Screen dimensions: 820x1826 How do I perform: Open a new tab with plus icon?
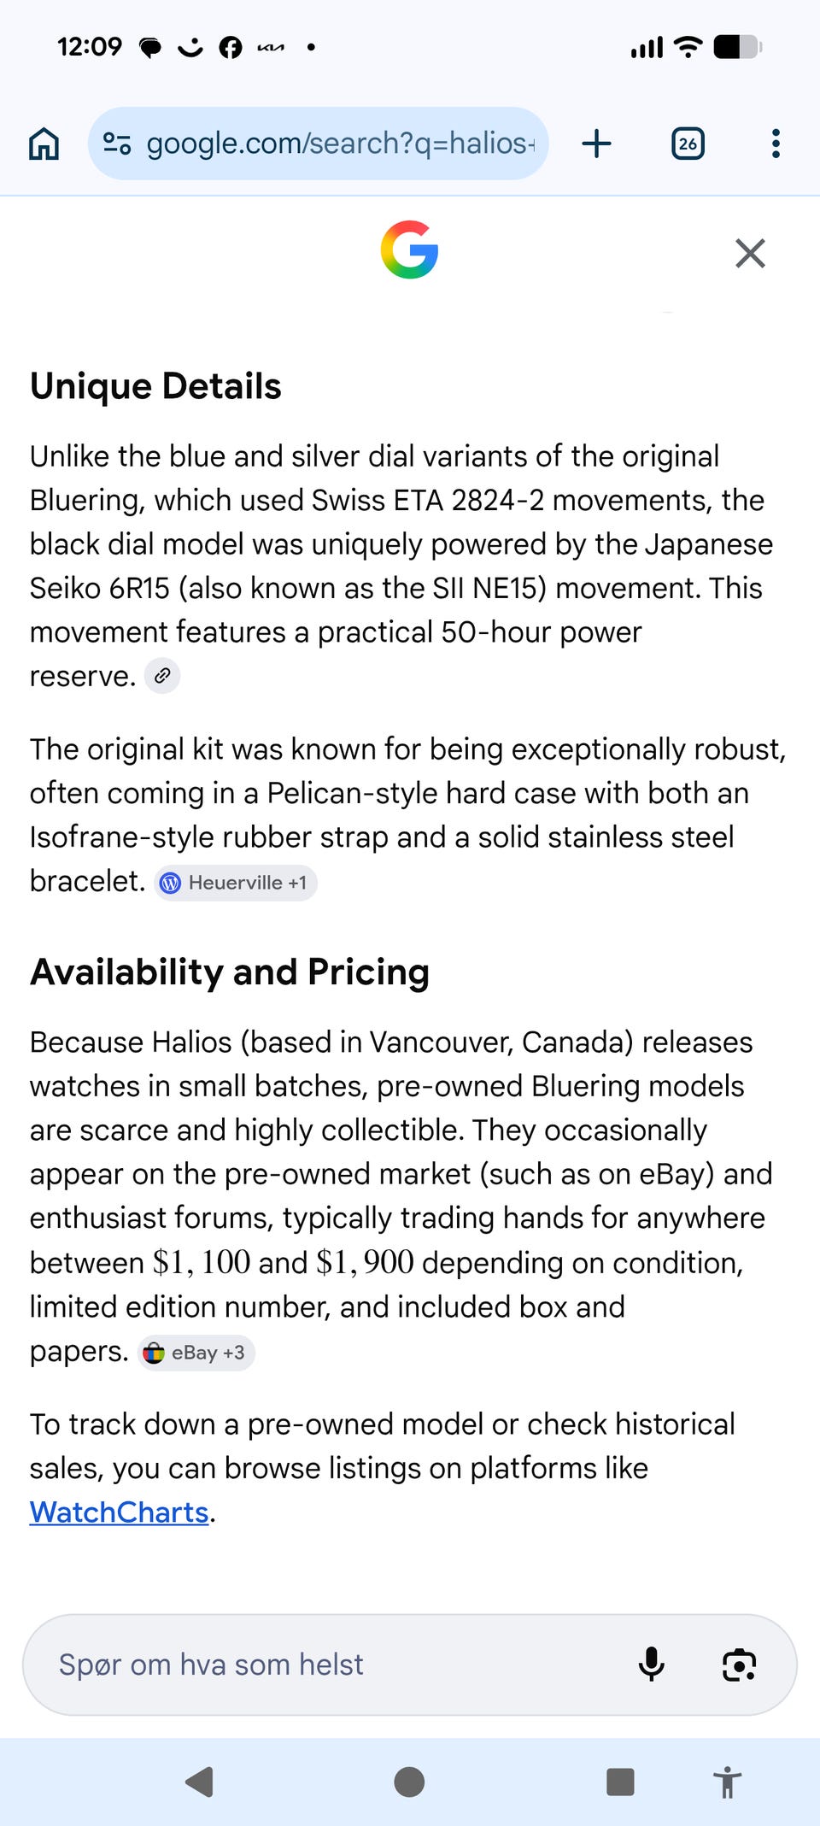[596, 144]
